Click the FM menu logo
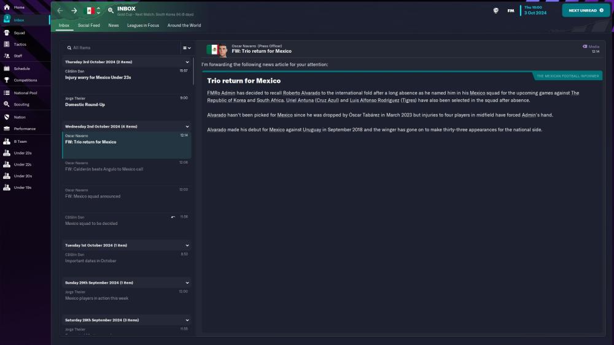Viewport: 614px width, 345px height. click(x=511, y=10)
